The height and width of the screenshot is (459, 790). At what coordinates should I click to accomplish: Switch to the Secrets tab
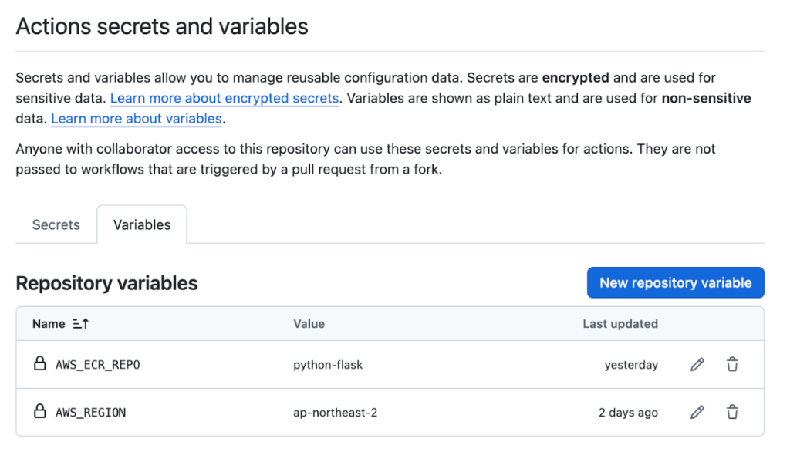56,225
